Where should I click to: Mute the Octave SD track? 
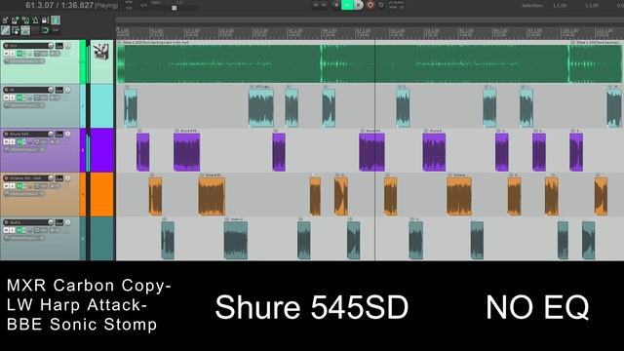click(x=6, y=186)
